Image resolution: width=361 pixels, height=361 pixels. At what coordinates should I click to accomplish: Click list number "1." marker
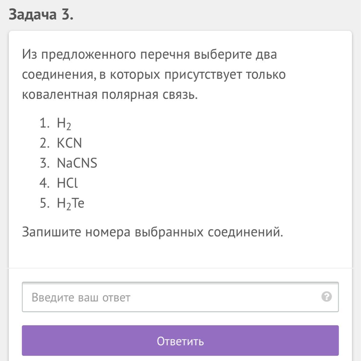44,123
